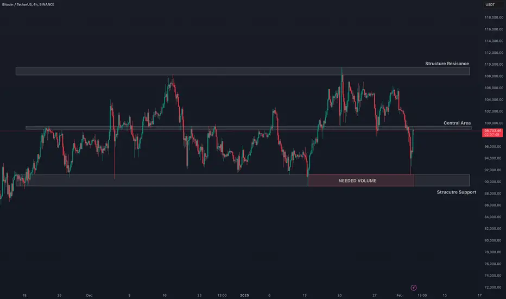Click date 6 on the time axis

[269, 295]
